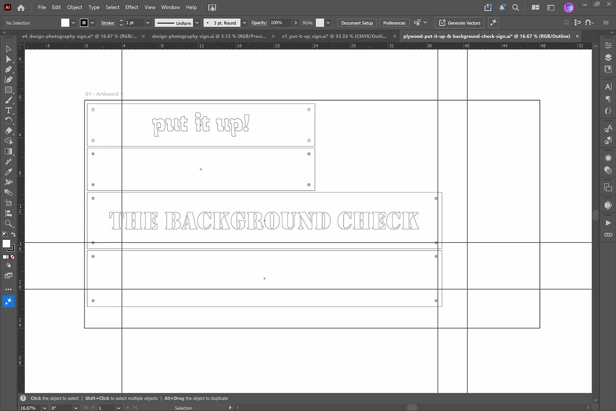Activate the Shape Builder tool
Viewport: 616px width, 411px height.
8,141
